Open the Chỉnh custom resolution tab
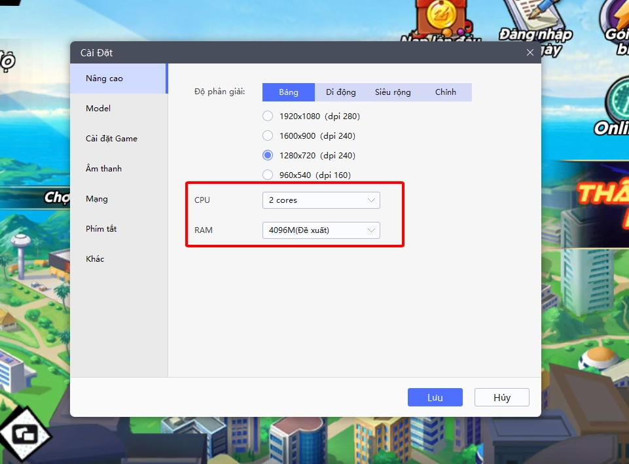The width and height of the screenshot is (629, 464). tap(446, 92)
